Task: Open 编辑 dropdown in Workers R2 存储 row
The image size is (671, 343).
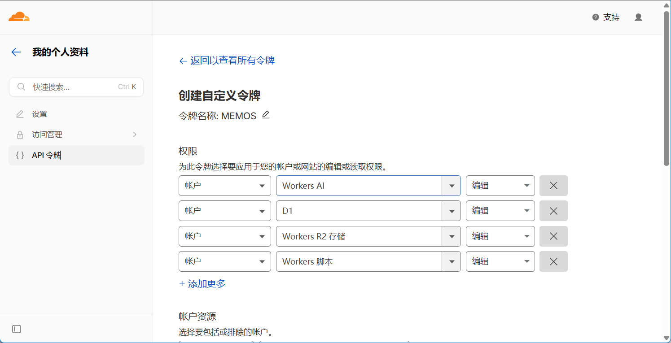Action: [500, 236]
